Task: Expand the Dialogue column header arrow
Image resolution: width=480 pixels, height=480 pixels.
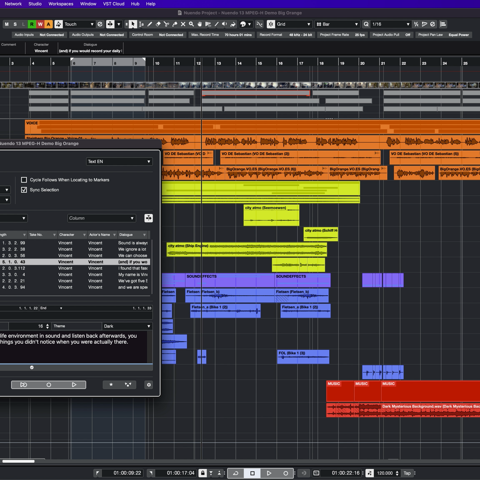Action: [x=144, y=235]
